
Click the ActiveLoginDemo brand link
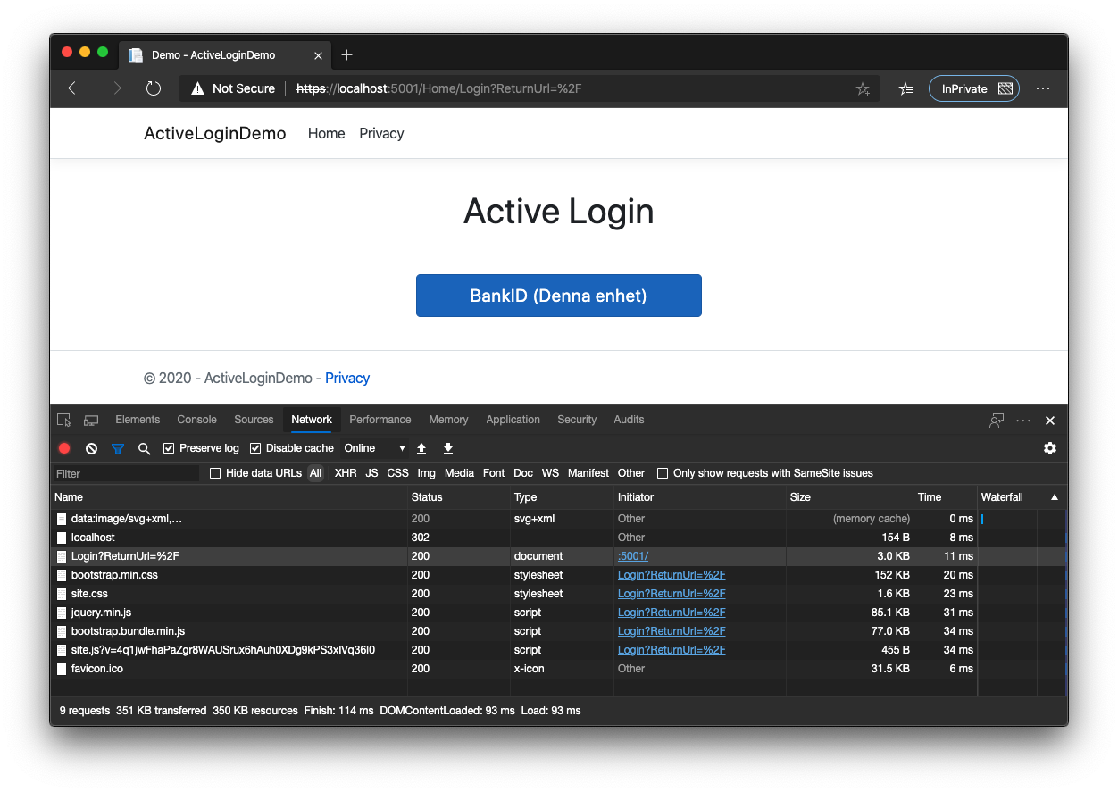pos(215,133)
